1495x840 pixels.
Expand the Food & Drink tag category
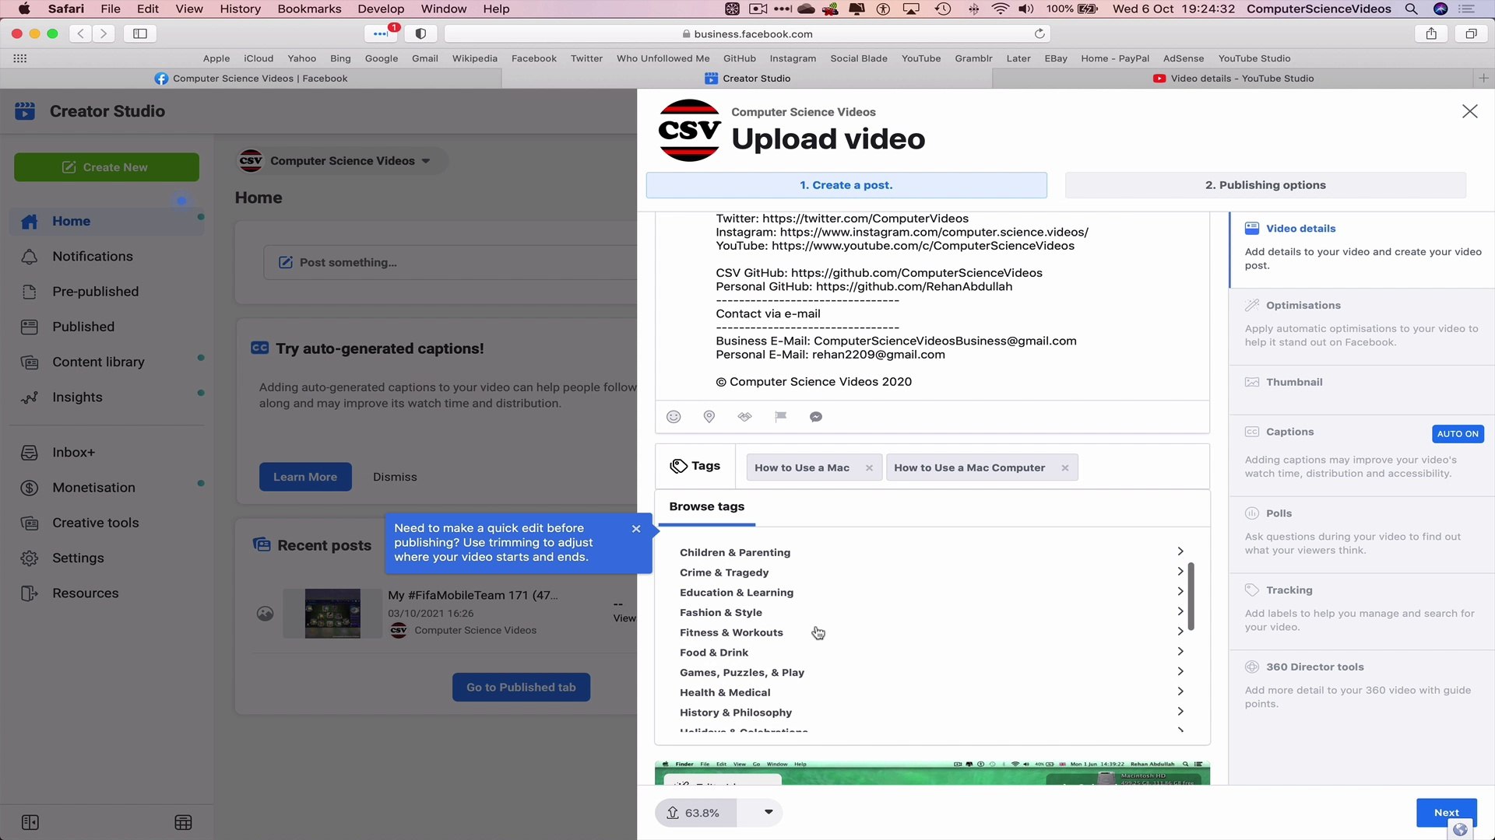click(1180, 651)
